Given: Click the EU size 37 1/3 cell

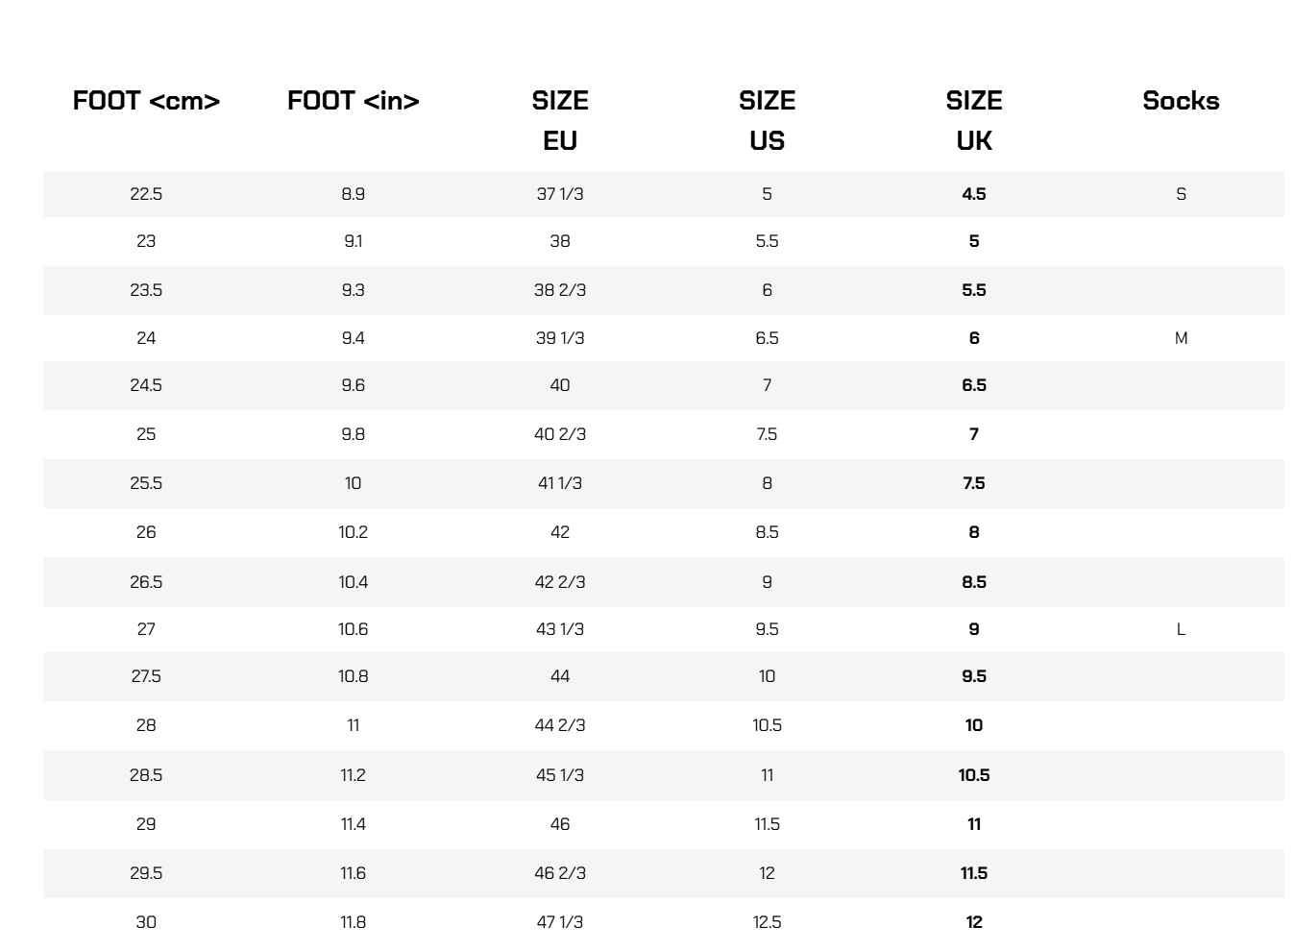Looking at the screenshot, I should coord(560,194).
